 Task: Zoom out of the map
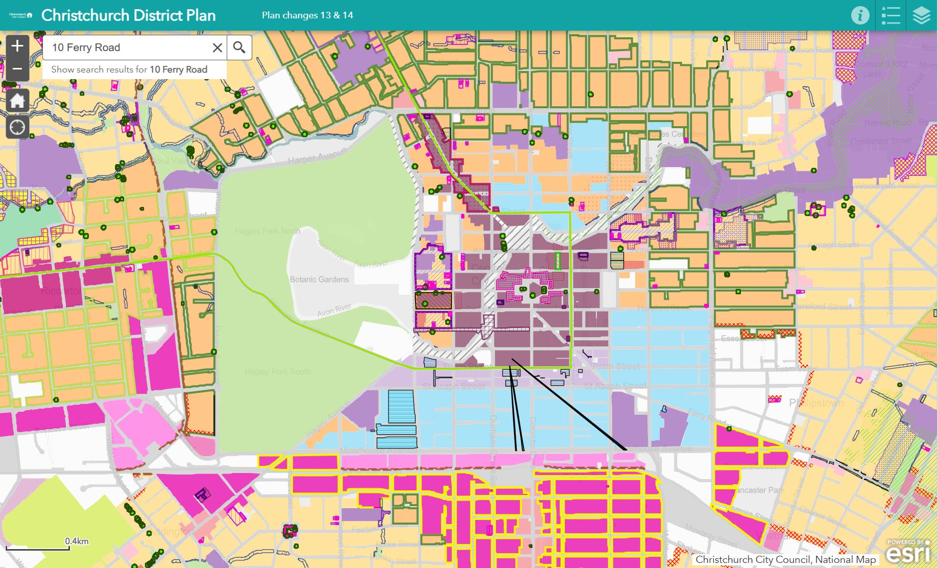[x=17, y=69]
